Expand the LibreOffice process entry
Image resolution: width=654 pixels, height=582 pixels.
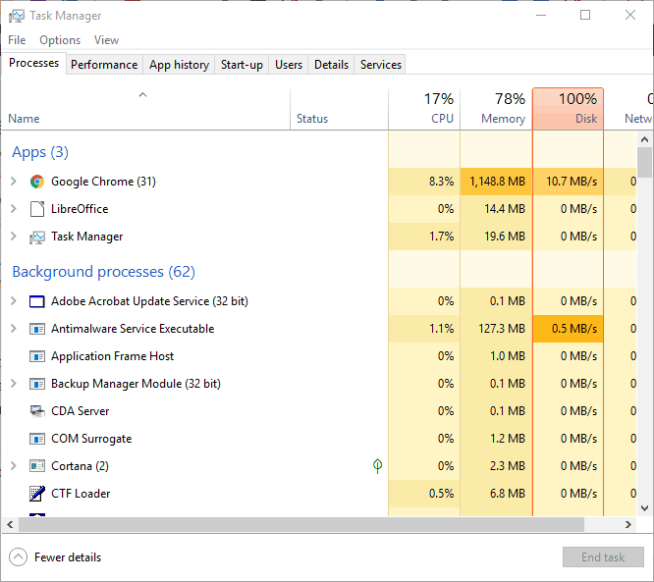point(14,209)
